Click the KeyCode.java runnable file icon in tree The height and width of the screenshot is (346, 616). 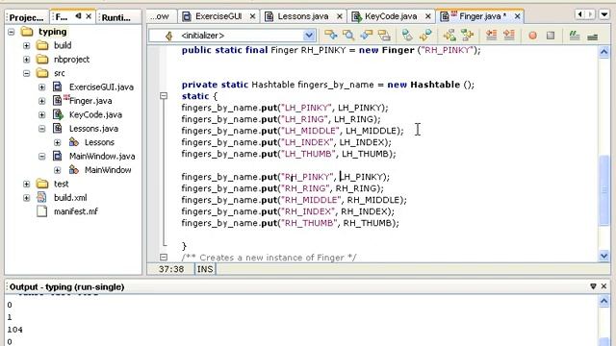[58, 114]
